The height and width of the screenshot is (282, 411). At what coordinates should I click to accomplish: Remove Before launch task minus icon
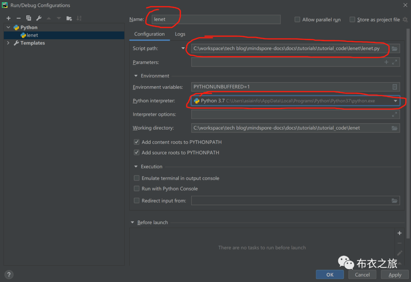(x=400, y=244)
